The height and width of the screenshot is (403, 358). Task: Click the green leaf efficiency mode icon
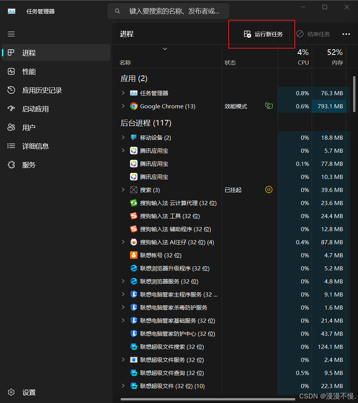269,106
